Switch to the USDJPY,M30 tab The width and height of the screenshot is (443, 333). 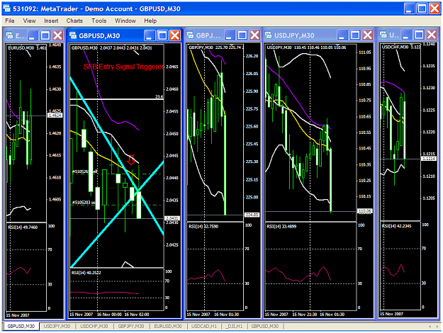click(x=57, y=326)
